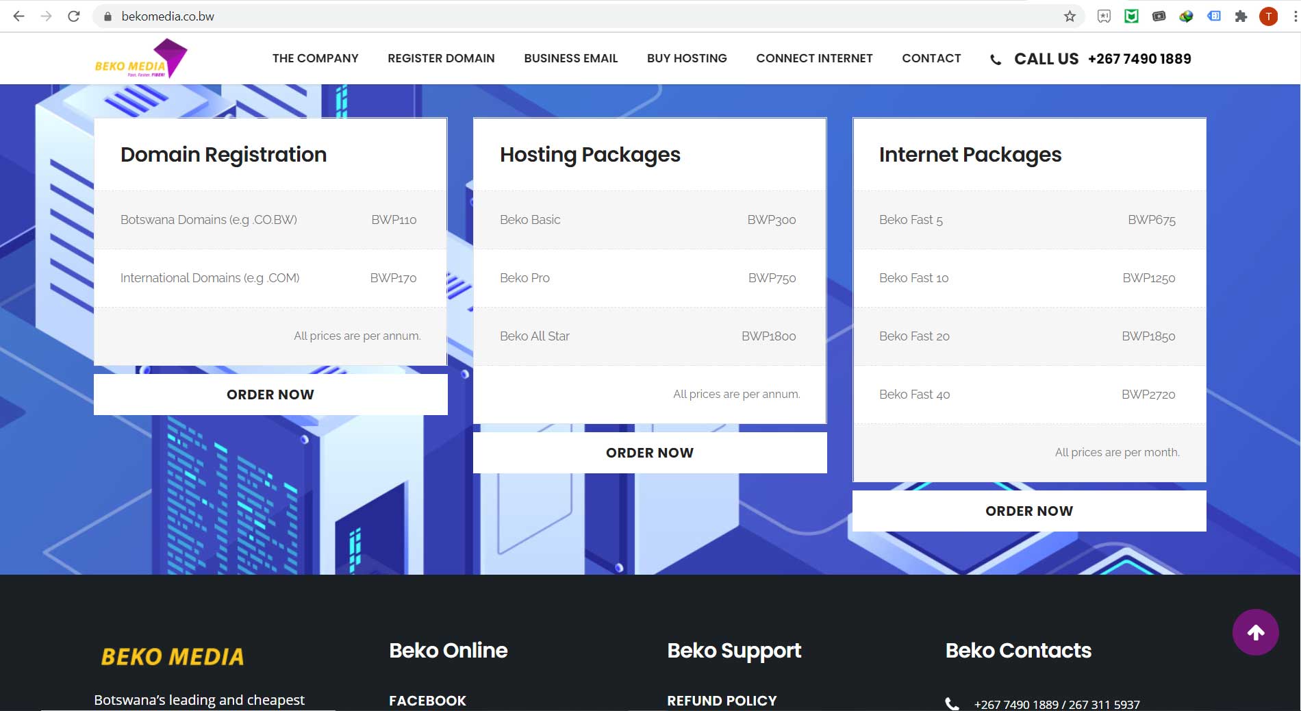Click the Beko Fast 5 internet row
Image resolution: width=1301 pixels, height=711 pixels.
point(1029,220)
